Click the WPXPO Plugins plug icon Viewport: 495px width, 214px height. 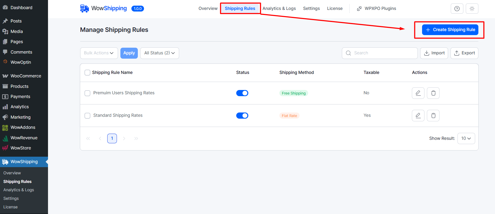tap(359, 9)
